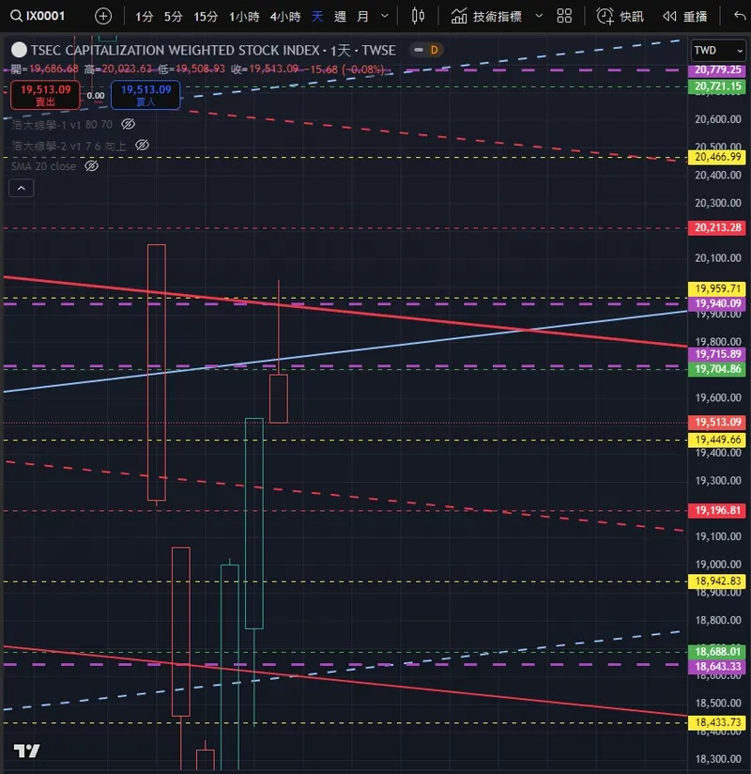This screenshot has height=774, width=751.
Task: Click the 19,196.81 red price label
Action: point(717,511)
